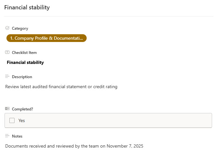Viewport: 215px width, 155px height.
Task: Click empty space inside the Completed? field box
Action: [129, 120]
